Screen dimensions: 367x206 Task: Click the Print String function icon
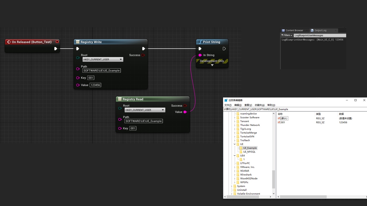point(200,42)
